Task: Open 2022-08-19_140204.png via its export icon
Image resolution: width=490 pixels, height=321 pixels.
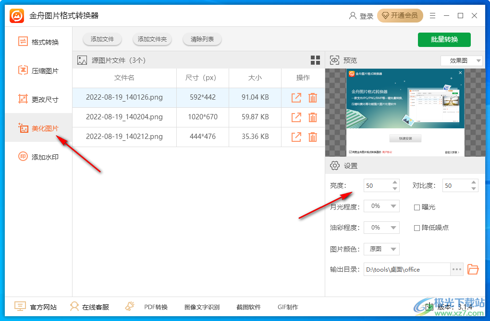Action: [x=296, y=117]
